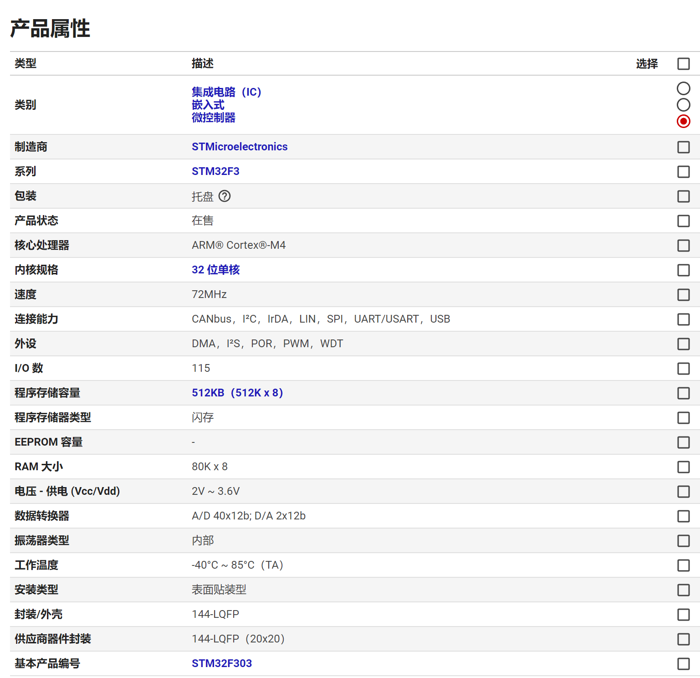Open the 集成电路 (IC) category link
Screen dimensions: 700x678
point(227,92)
